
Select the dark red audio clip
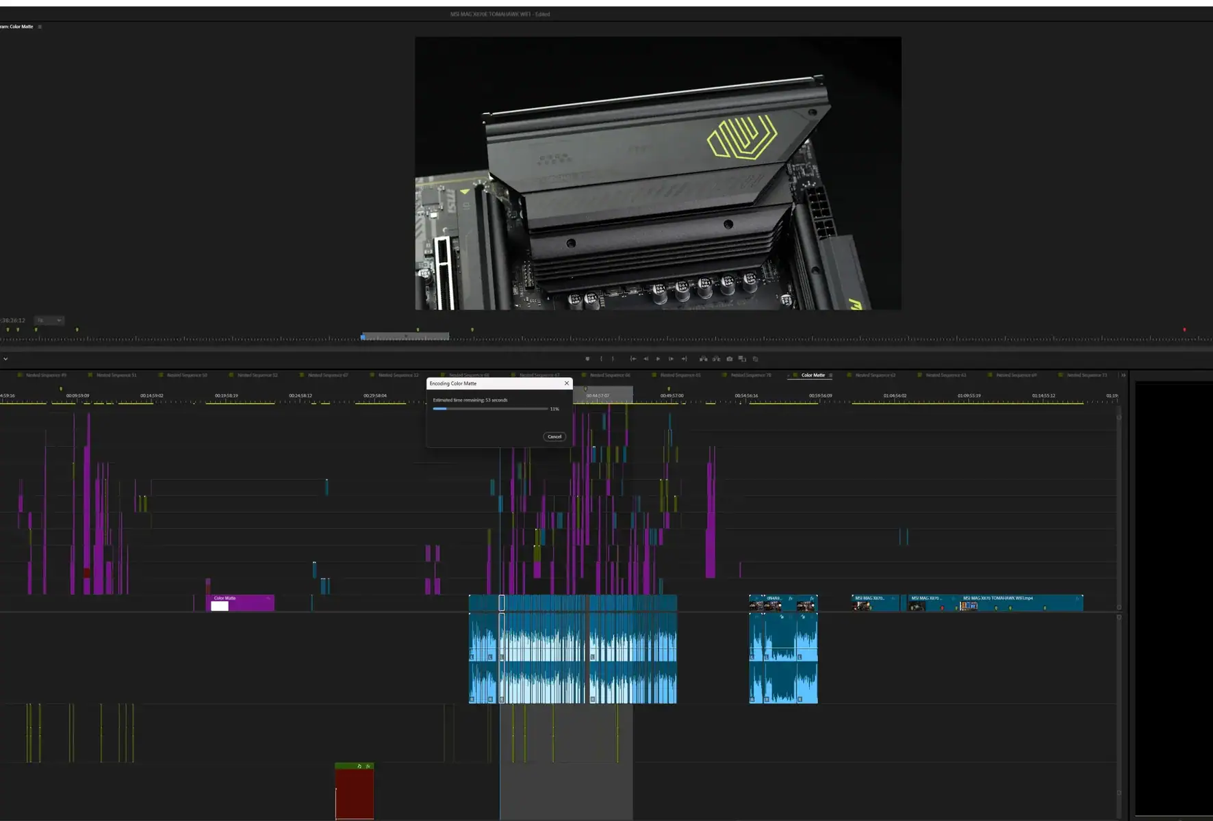point(355,790)
